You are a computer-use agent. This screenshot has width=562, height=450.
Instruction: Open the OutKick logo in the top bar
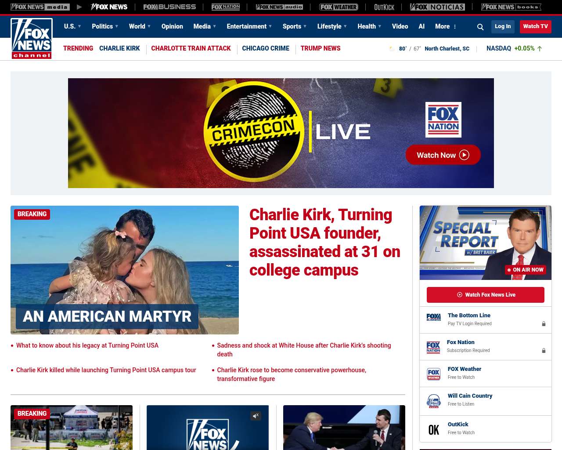[x=384, y=7]
